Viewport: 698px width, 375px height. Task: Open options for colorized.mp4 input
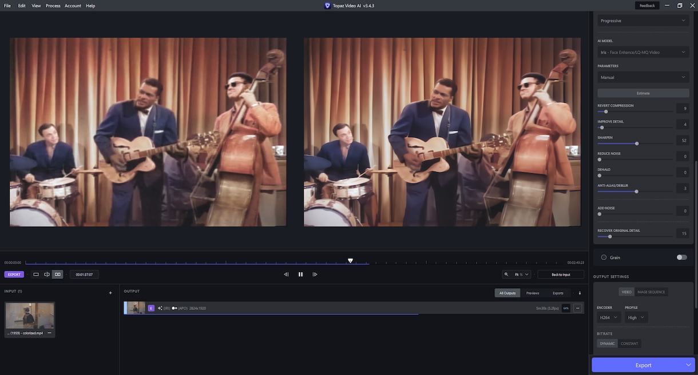pyautogui.click(x=49, y=333)
